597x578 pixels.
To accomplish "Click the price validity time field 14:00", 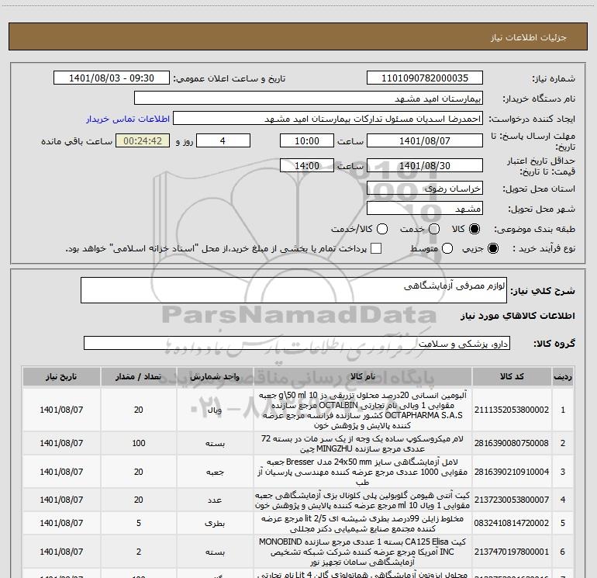I will (307, 166).
